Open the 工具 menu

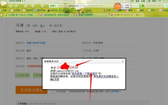click(148, 1)
